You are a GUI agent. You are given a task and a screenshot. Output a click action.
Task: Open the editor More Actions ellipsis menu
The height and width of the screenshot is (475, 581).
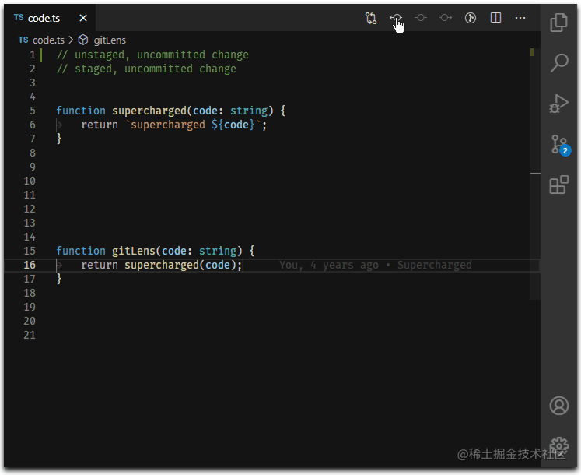pos(520,18)
